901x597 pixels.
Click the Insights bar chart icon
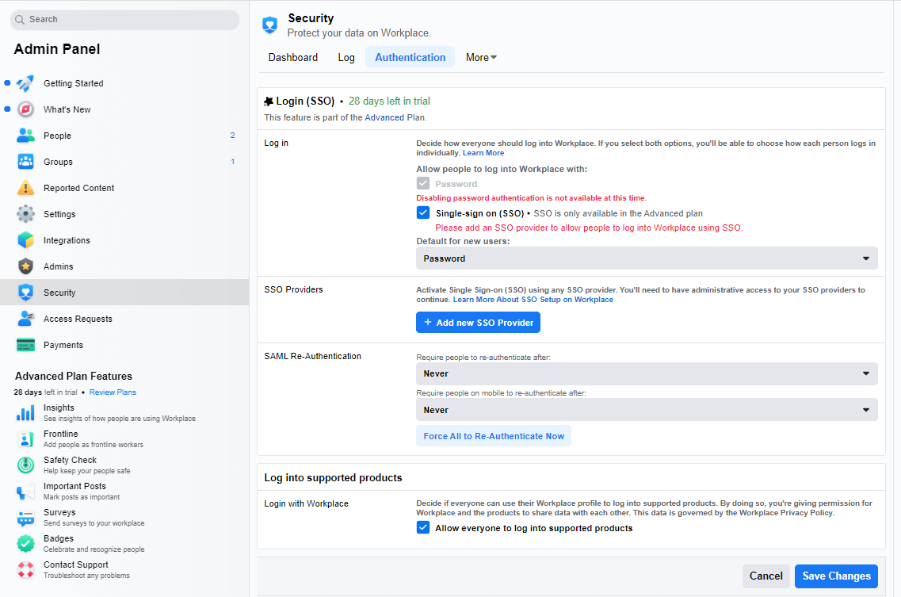pos(25,412)
